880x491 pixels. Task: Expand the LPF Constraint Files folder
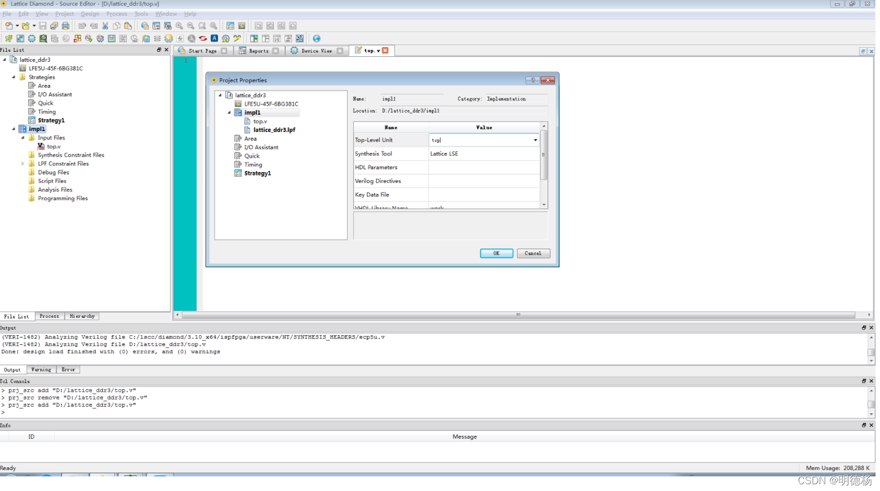coord(23,164)
